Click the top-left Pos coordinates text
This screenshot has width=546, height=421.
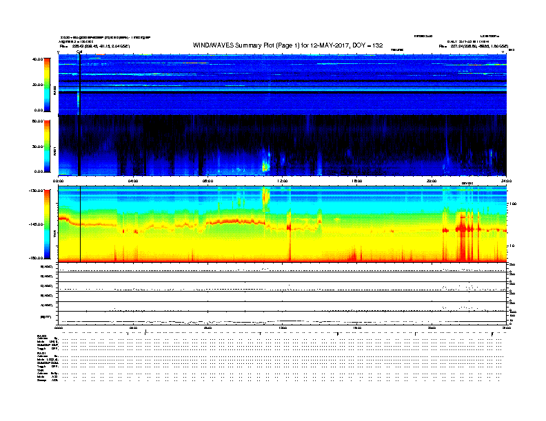pos(94,46)
